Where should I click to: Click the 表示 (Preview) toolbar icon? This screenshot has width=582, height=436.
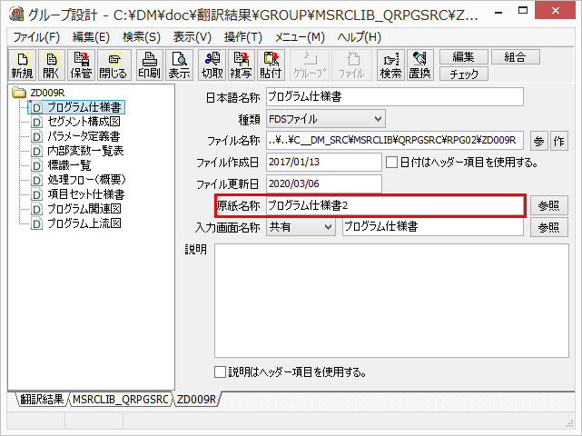click(x=179, y=65)
